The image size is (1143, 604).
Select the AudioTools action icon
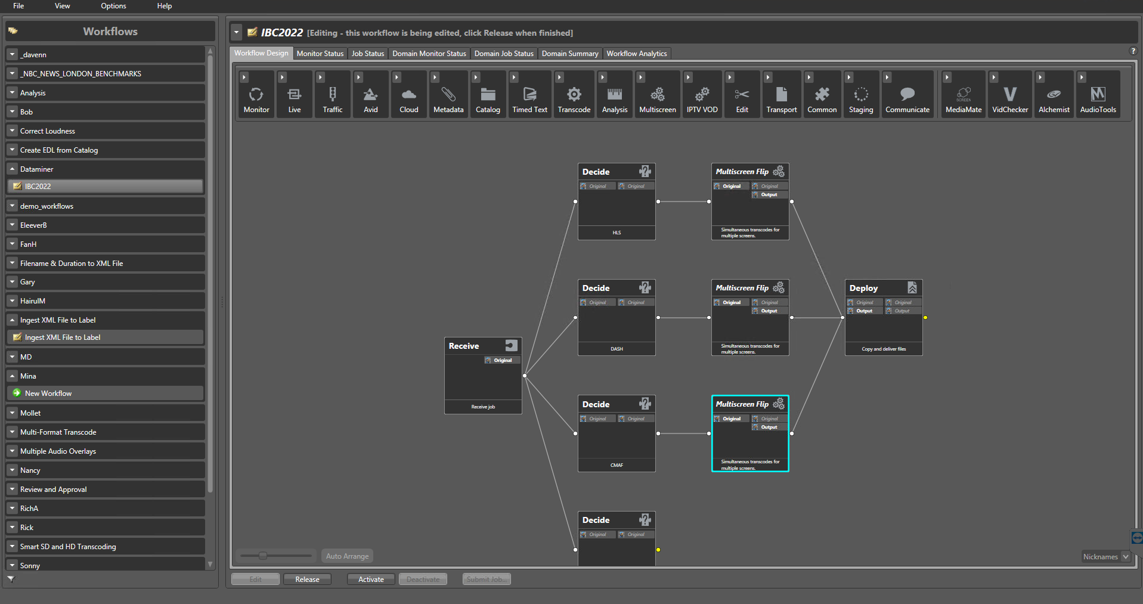point(1098,94)
